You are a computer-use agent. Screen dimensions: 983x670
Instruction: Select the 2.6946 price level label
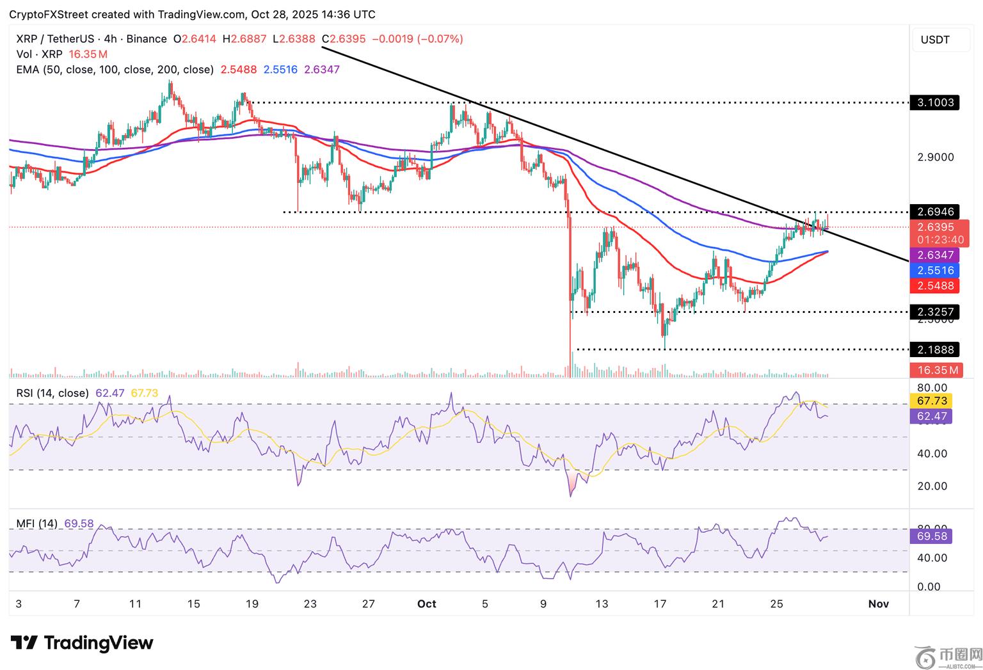coord(934,212)
